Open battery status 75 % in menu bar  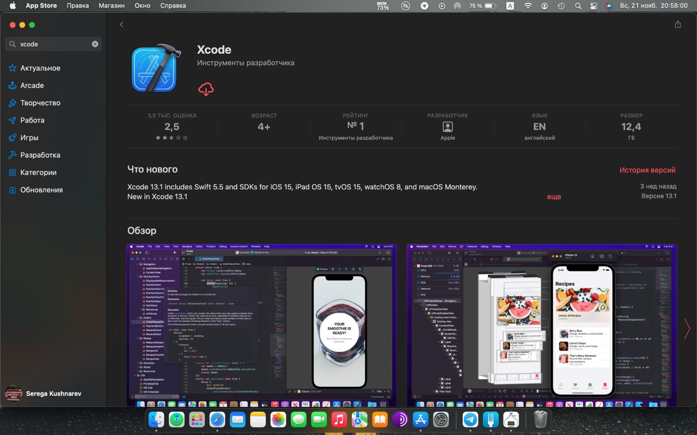pyautogui.click(x=482, y=5)
